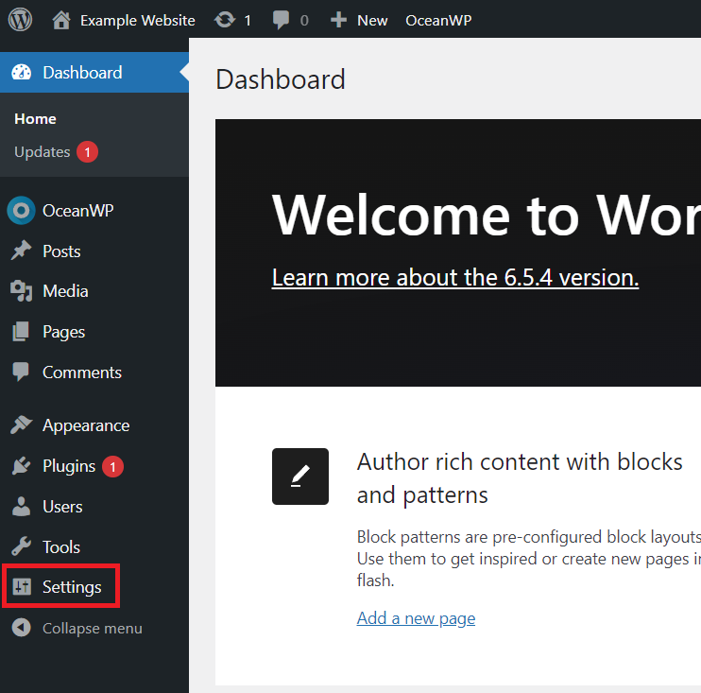Click the Settings sliders icon

coord(22,586)
